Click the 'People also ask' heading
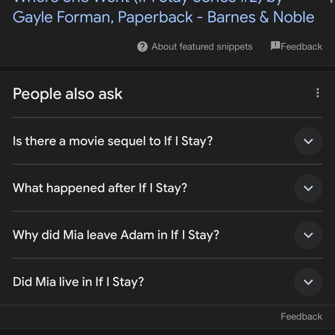 coord(68,94)
